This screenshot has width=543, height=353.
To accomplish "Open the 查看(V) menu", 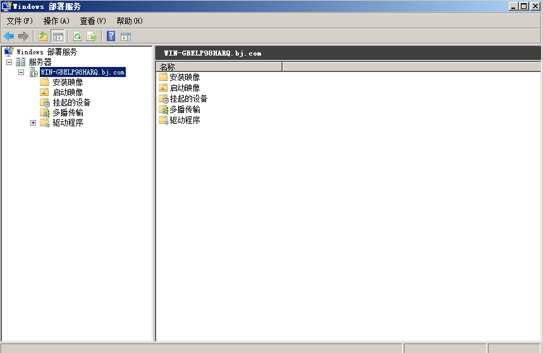I will tap(93, 21).
